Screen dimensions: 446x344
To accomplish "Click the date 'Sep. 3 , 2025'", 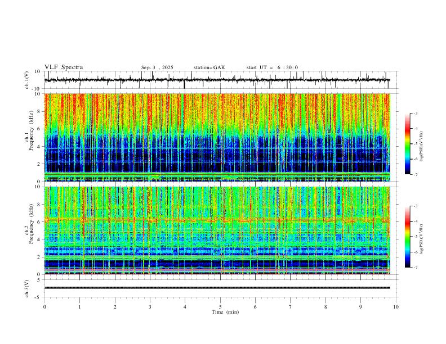I will click(x=157, y=67).
